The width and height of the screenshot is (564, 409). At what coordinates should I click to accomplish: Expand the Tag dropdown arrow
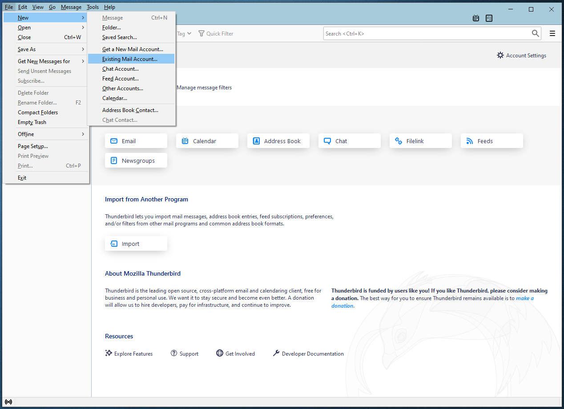189,34
